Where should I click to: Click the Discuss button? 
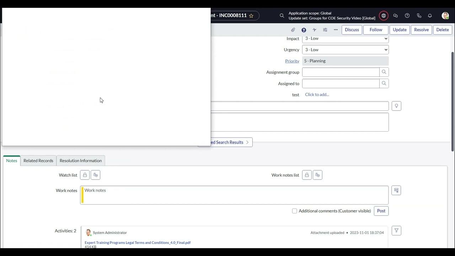pos(352,30)
